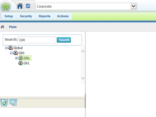This screenshot has width=156, height=117.
Task: Open the Actions tab
Action: pyautogui.click(x=63, y=16)
